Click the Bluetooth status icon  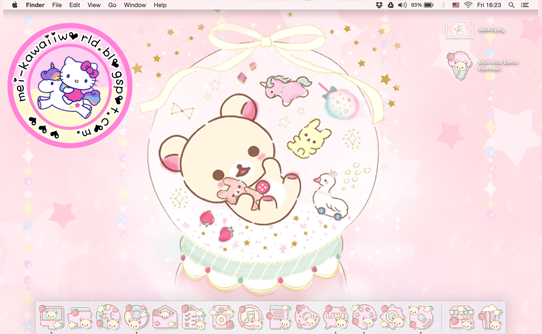443,5
